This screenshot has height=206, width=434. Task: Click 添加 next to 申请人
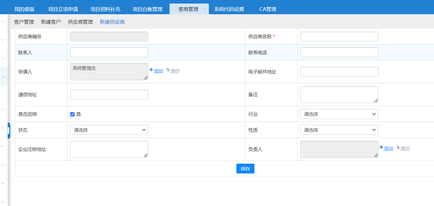(x=156, y=71)
